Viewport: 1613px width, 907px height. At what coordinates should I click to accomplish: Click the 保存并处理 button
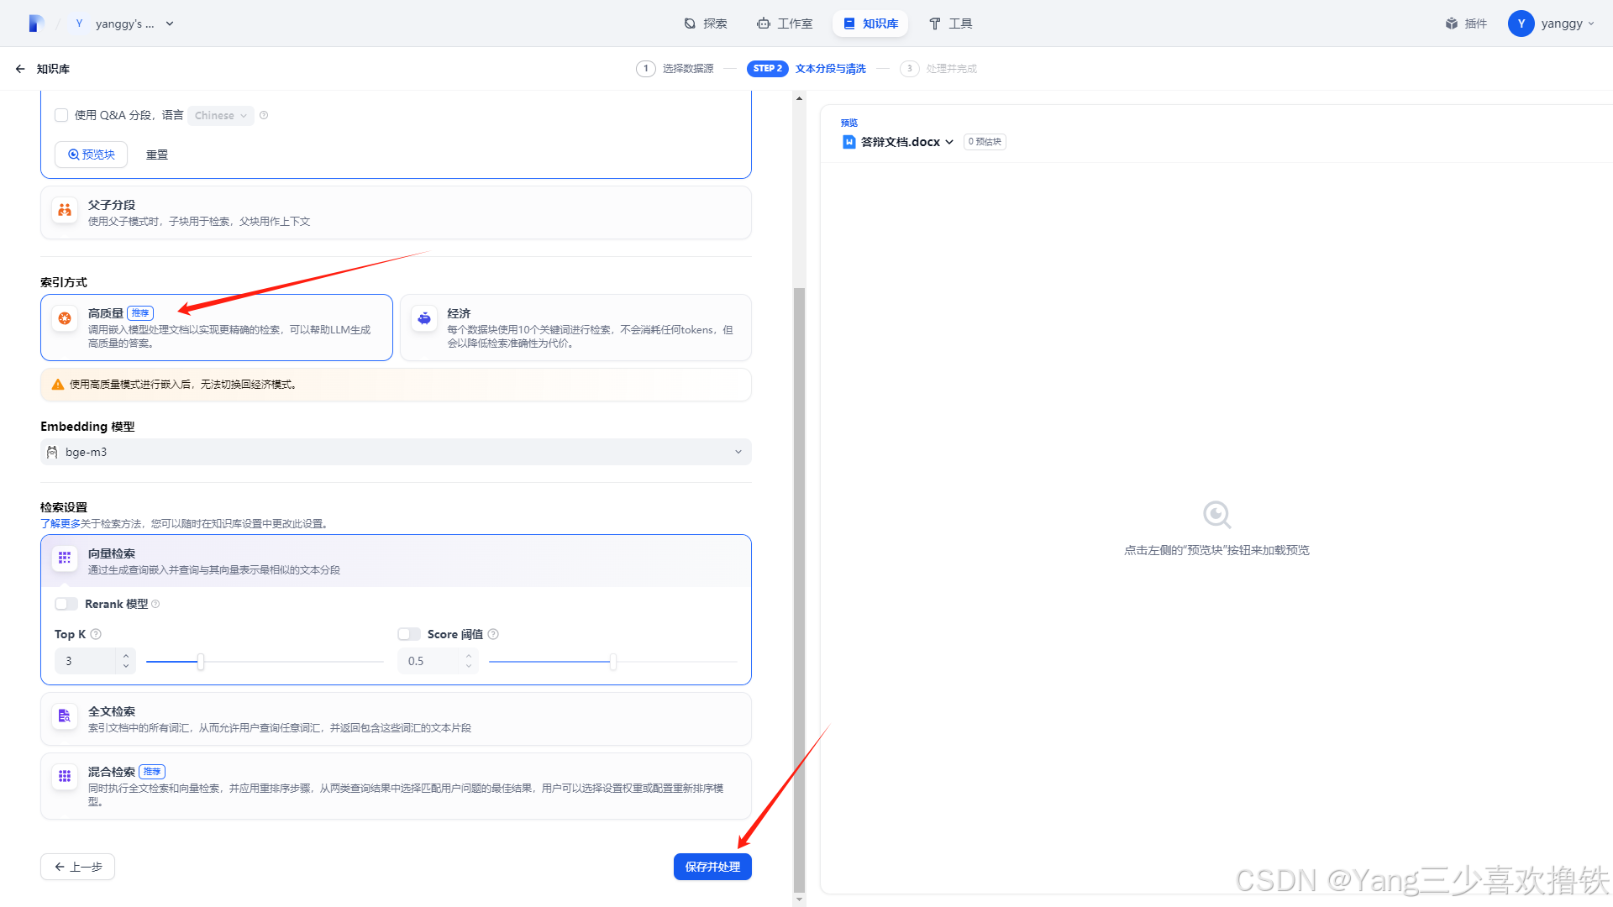coord(712,867)
